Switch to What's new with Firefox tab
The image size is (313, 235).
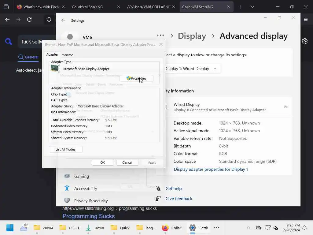coord(41,7)
